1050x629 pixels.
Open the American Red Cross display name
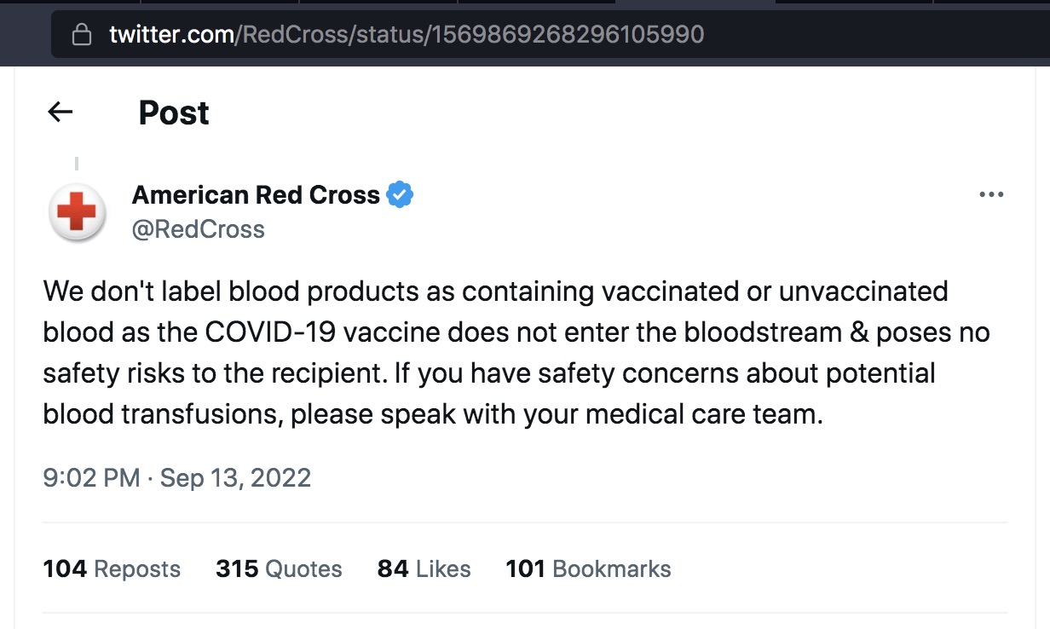tap(256, 195)
